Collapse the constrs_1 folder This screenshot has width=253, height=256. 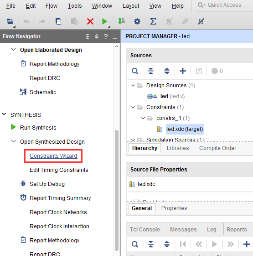coord(143,118)
